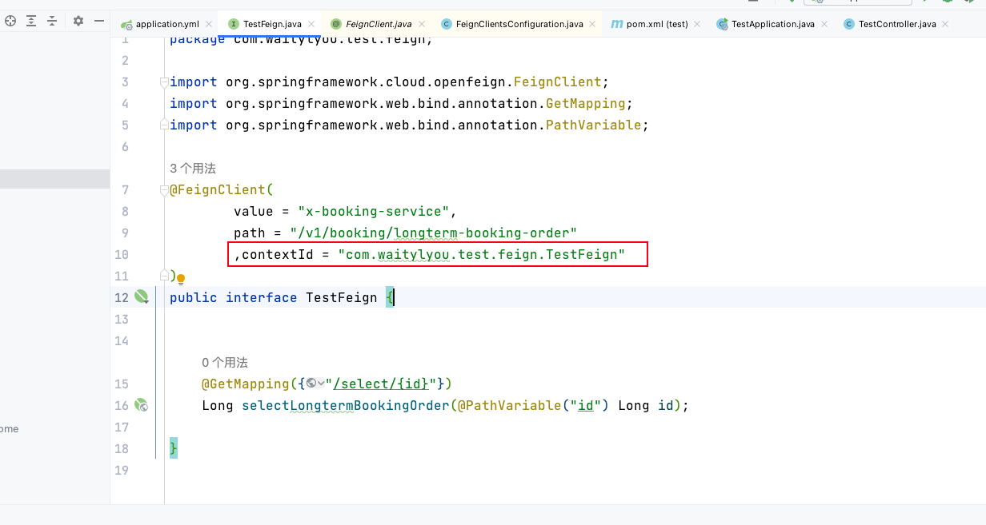Close the FeignClientsConfiguration.java tab

(x=591, y=24)
